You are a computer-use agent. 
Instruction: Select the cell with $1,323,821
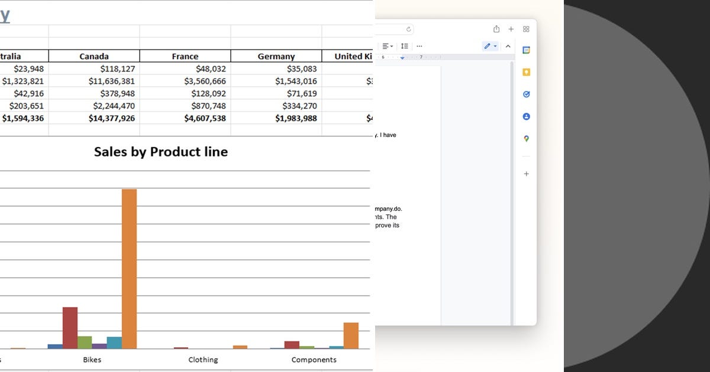click(x=24, y=81)
